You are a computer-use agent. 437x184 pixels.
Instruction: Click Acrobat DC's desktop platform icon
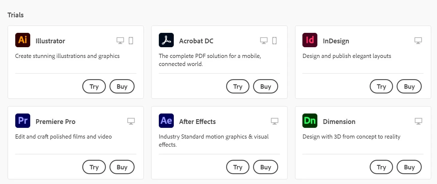[264, 41]
